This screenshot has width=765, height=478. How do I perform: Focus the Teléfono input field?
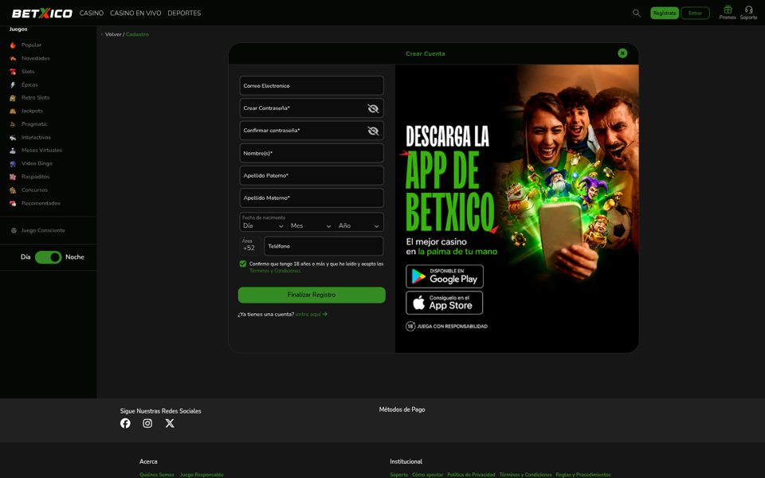tap(324, 246)
